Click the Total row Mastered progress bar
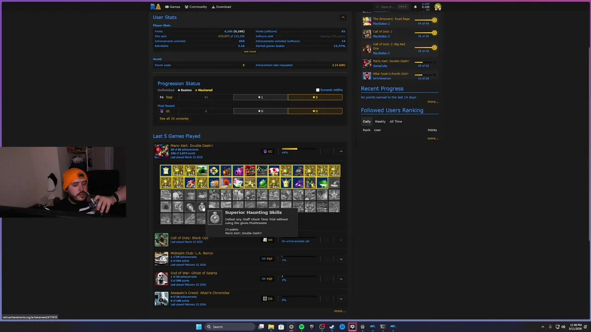Image resolution: width=591 pixels, height=332 pixels. click(x=315, y=97)
